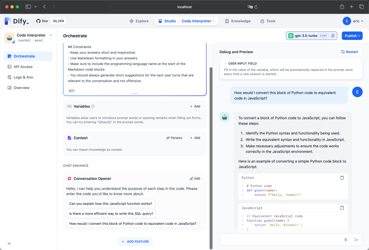
Task: Go back in the browser
Action: coord(44,7)
